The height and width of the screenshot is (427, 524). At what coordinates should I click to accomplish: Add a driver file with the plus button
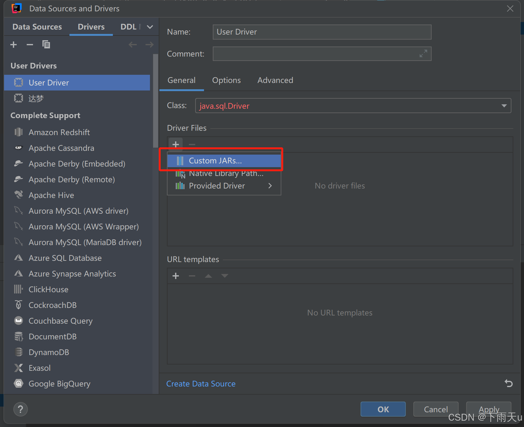pos(176,145)
